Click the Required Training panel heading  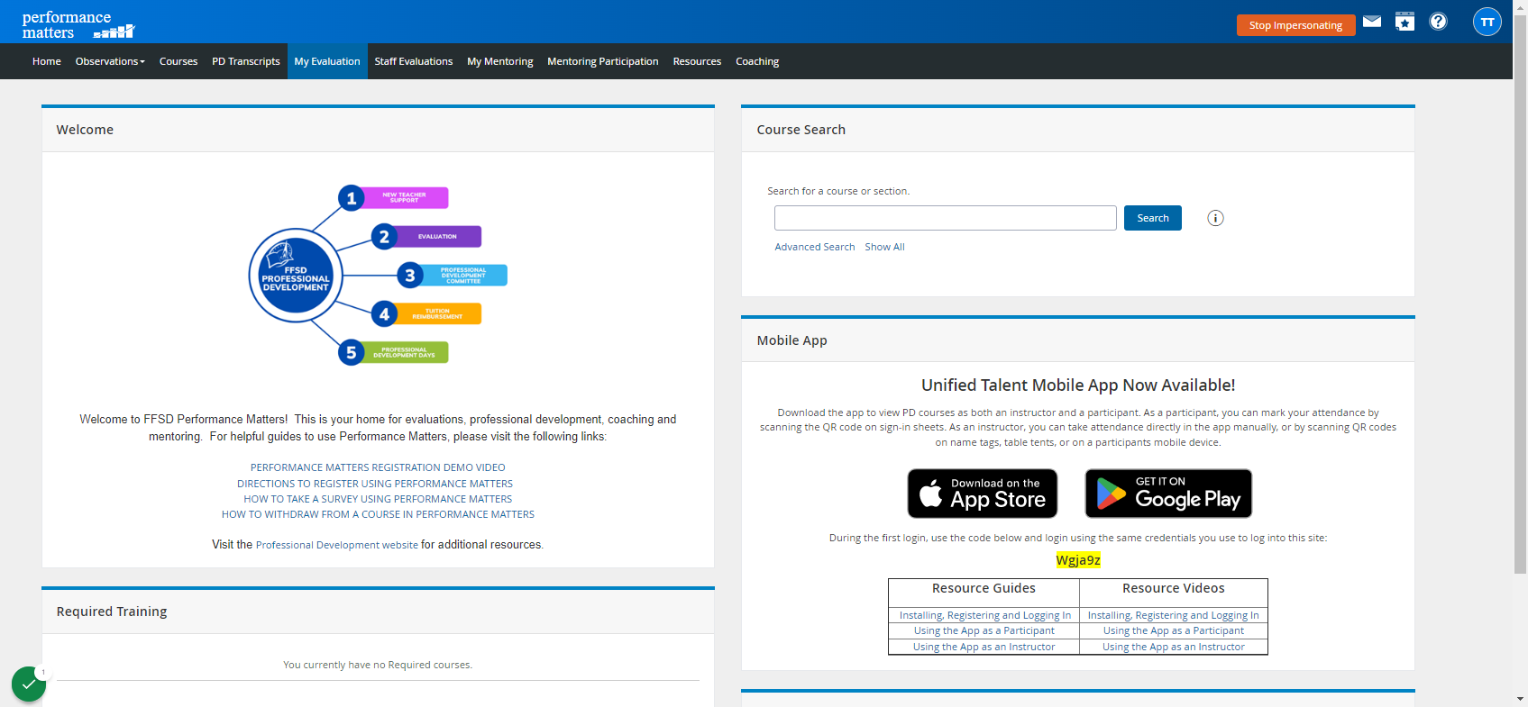coord(112,612)
